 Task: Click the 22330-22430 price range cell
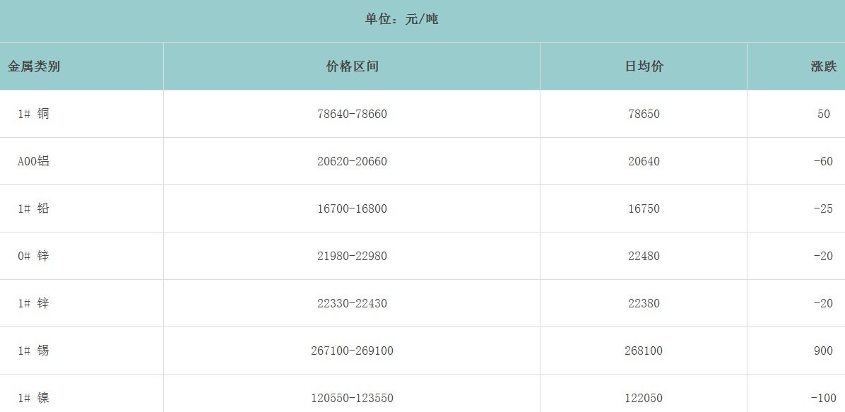(x=352, y=303)
